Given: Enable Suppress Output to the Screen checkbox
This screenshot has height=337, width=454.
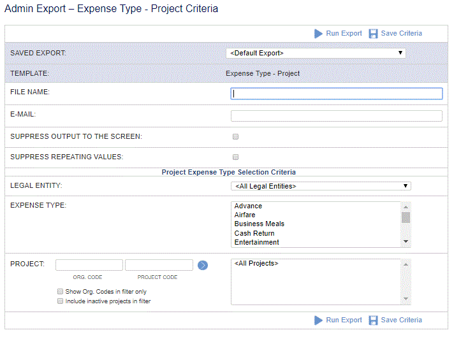Looking at the screenshot, I should 235,136.
